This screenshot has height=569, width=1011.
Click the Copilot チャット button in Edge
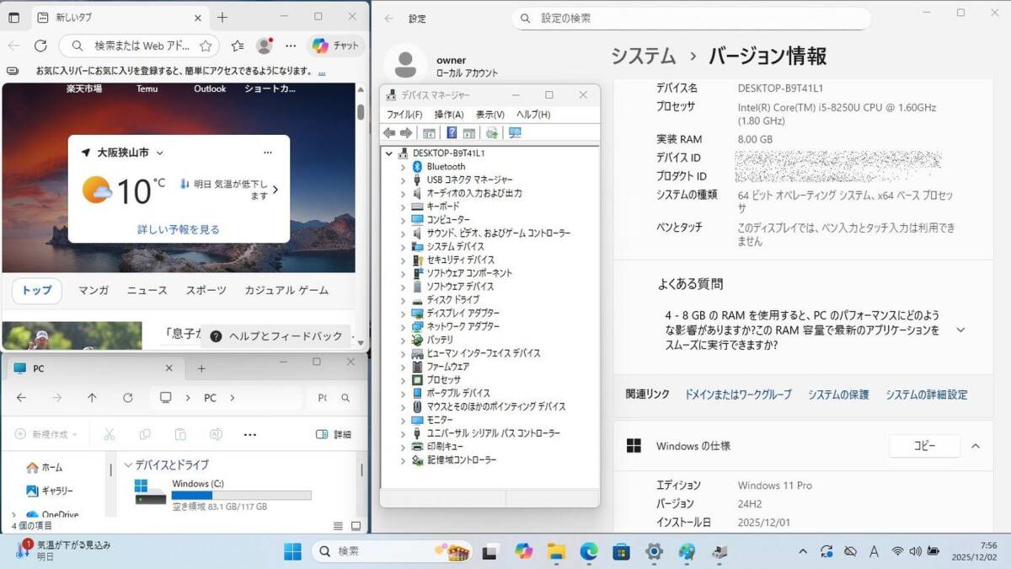[336, 46]
